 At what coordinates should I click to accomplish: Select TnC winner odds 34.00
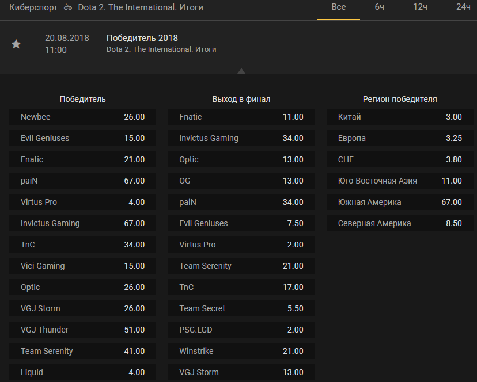(83, 245)
